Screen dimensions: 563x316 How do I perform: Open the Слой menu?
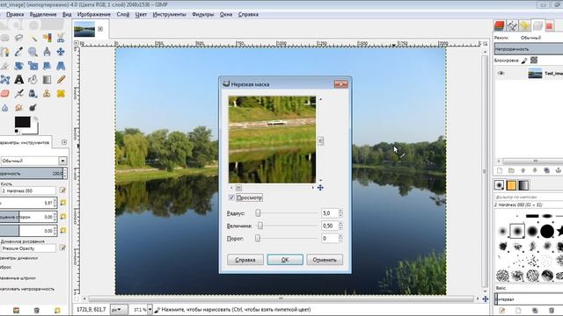tap(123, 14)
